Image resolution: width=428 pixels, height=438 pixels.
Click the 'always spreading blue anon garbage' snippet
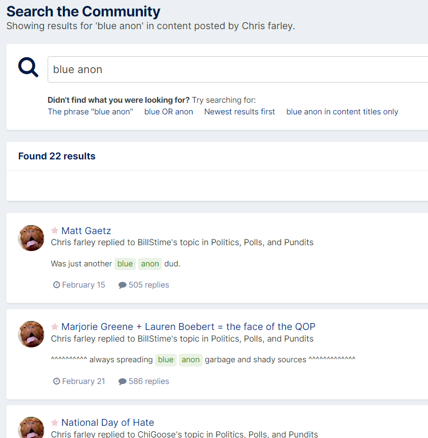(x=203, y=360)
